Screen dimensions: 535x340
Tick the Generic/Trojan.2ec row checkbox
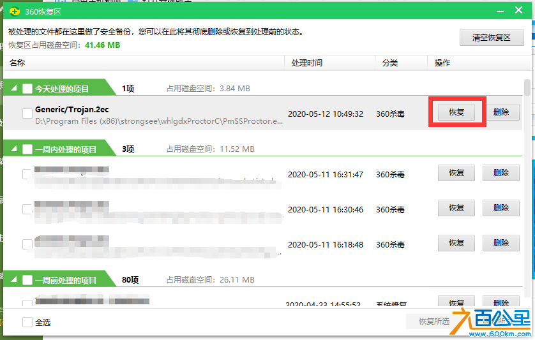[27, 114]
